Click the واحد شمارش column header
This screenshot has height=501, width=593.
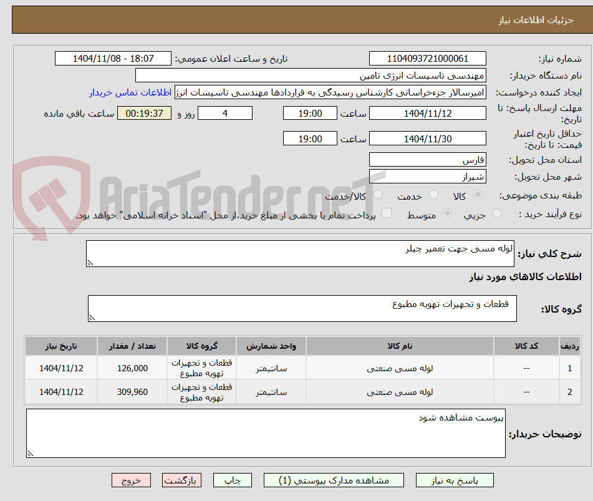[x=271, y=346]
